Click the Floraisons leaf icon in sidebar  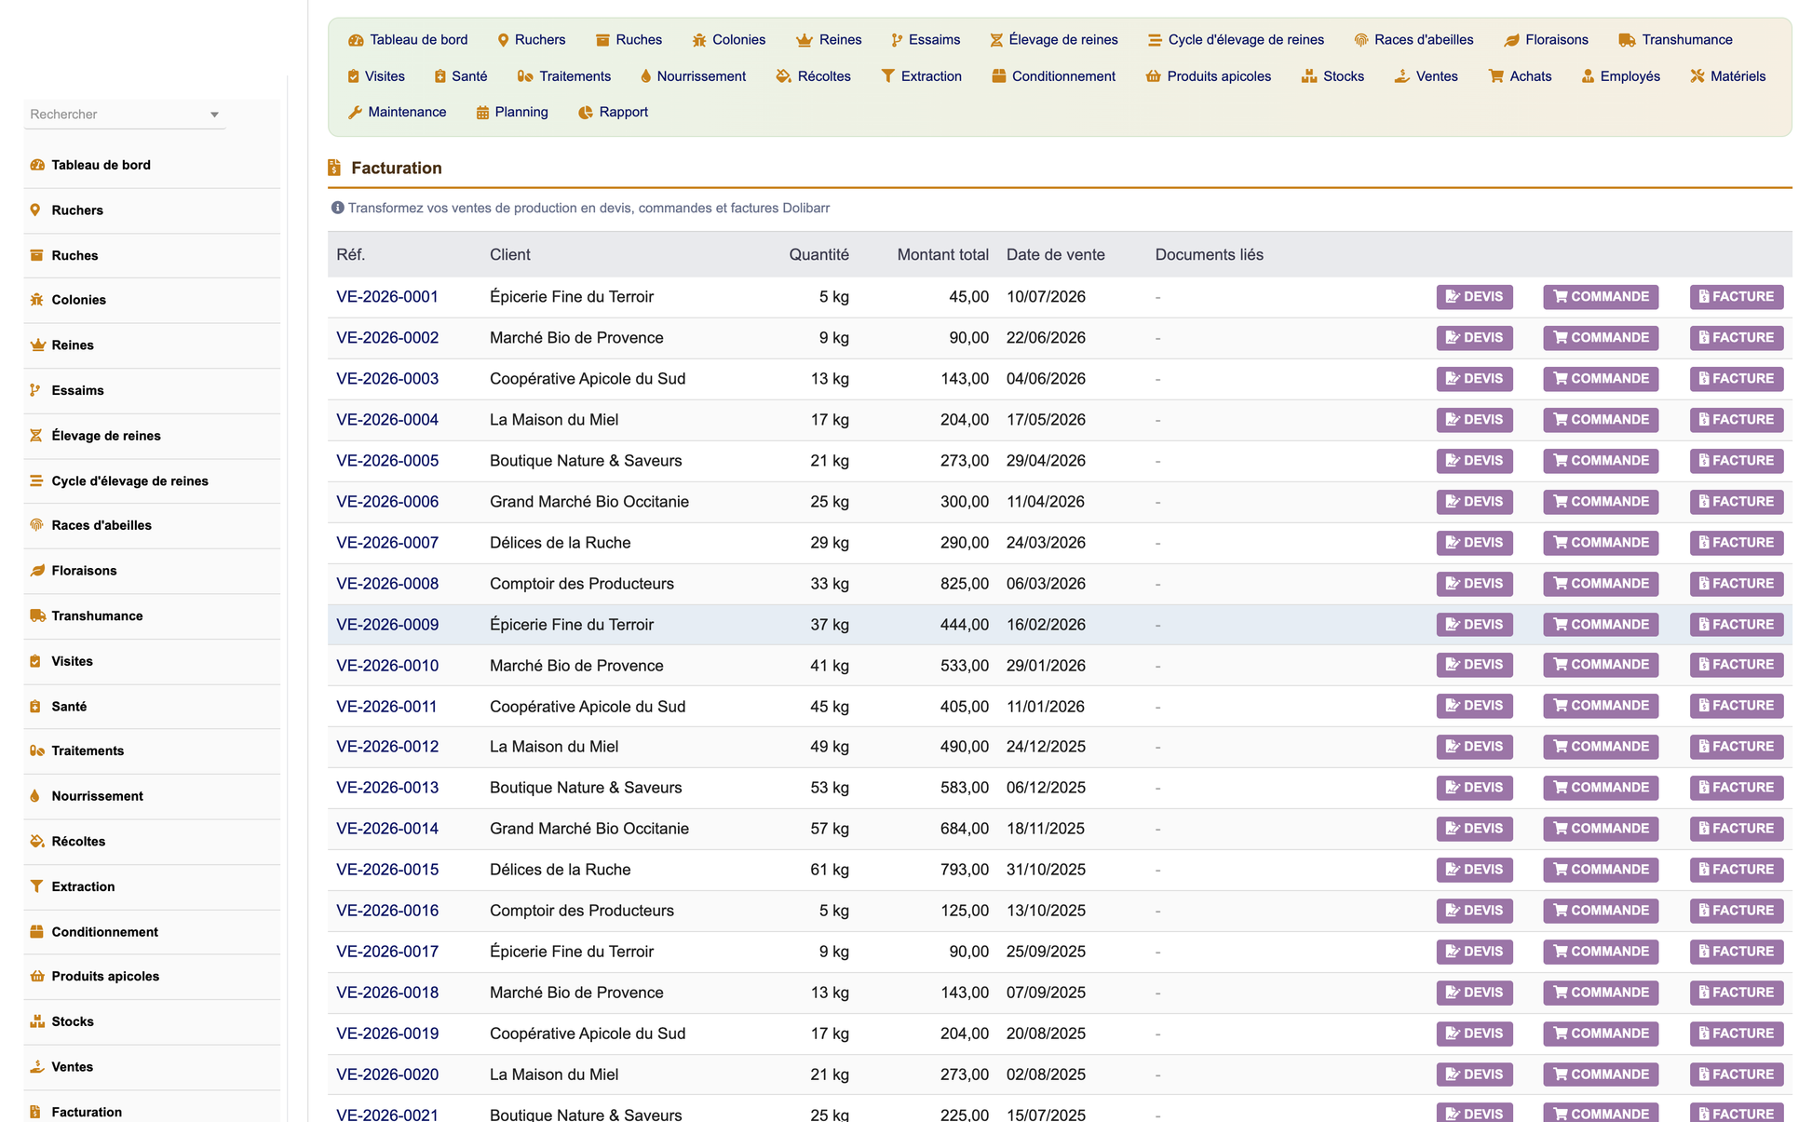(x=37, y=571)
